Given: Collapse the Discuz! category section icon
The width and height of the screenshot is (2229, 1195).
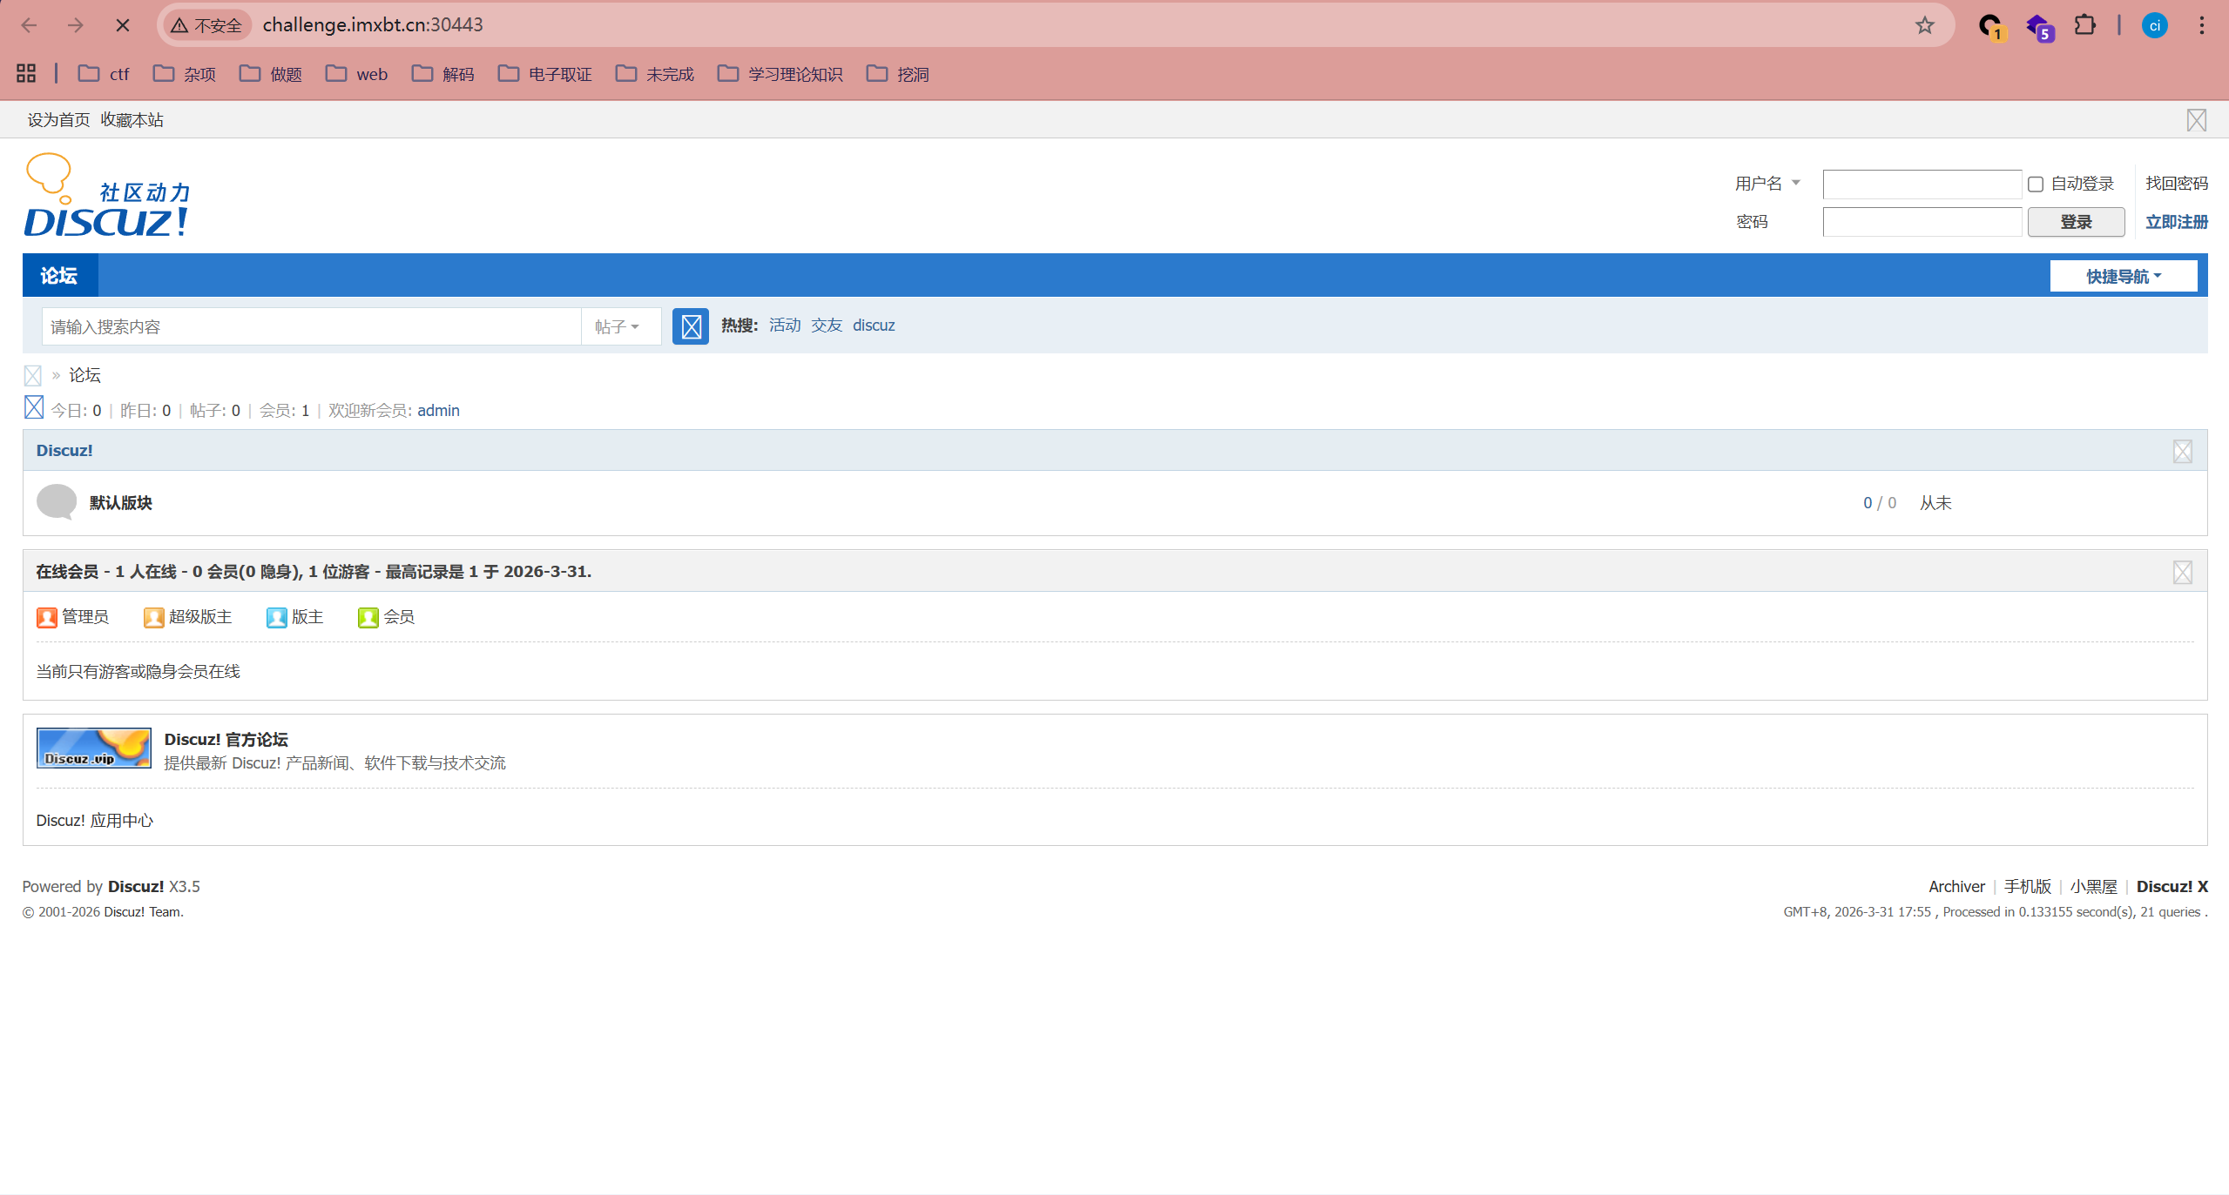Looking at the screenshot, I should click(x=2182, y=451).
